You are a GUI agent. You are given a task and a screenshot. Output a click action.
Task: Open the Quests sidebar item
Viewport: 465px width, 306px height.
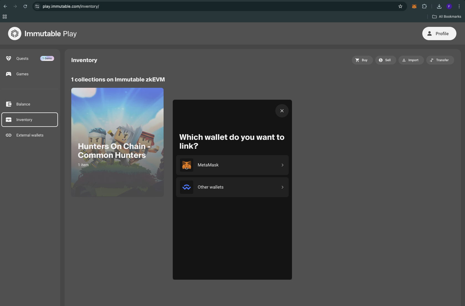pos(30,58)
